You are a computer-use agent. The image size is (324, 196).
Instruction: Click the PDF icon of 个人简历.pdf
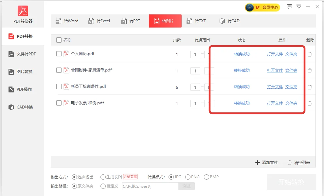66,54
